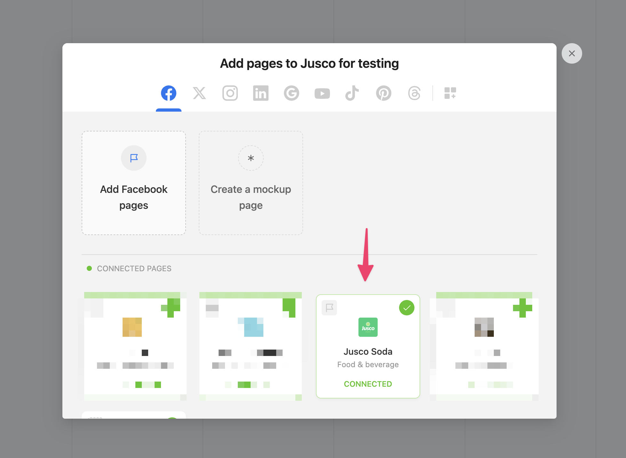The image size is (626, 458).
Task: Close the Add pages dialog
Action: click(572, 53)
